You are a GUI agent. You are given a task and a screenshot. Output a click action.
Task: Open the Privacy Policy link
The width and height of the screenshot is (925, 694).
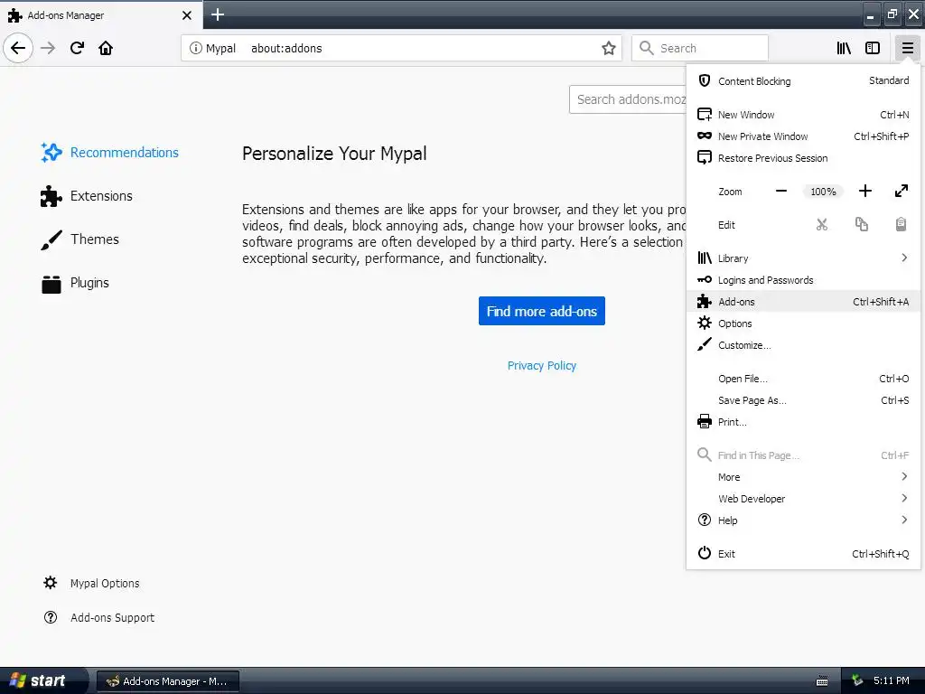[x=542, y=365]
